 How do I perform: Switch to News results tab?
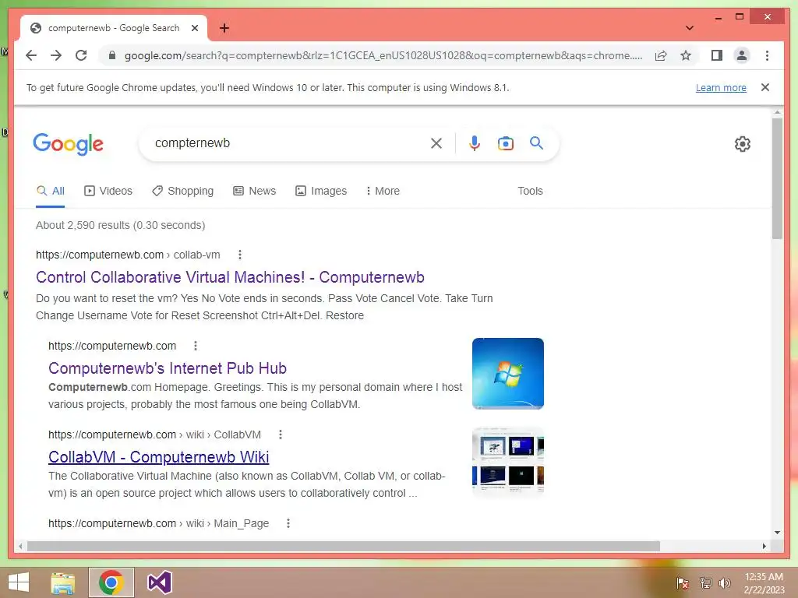pos(255,192)
